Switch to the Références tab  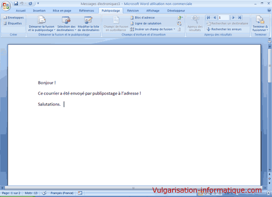click(x=87, y=11)
